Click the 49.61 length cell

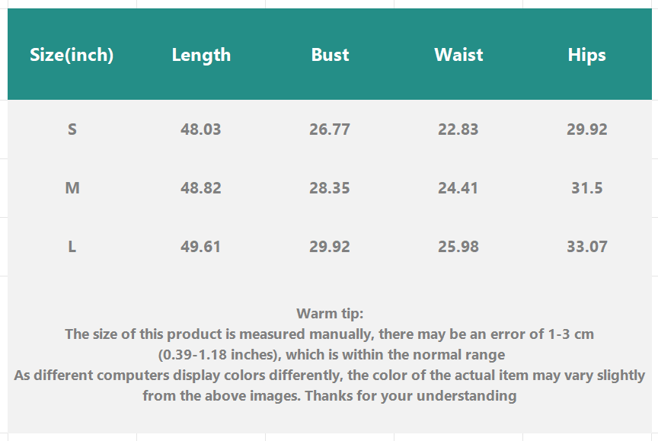(x=201, y=247)
